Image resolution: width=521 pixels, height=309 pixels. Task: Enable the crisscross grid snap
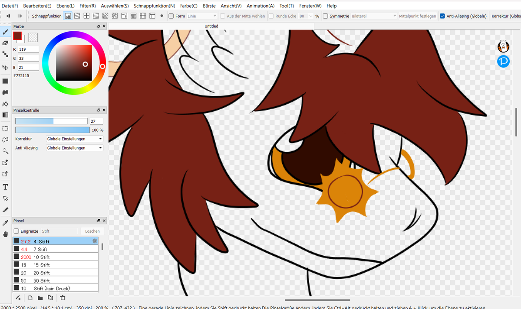(x=86, y=16)
